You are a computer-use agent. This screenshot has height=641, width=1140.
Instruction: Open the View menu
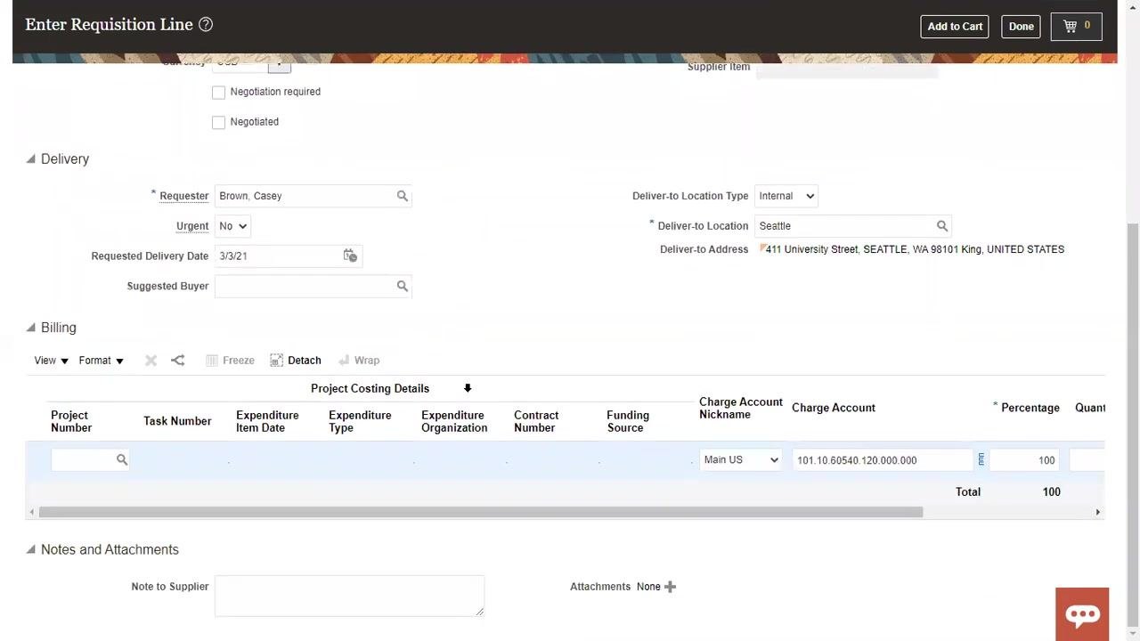pyautogui.click(x=51, y=361)
